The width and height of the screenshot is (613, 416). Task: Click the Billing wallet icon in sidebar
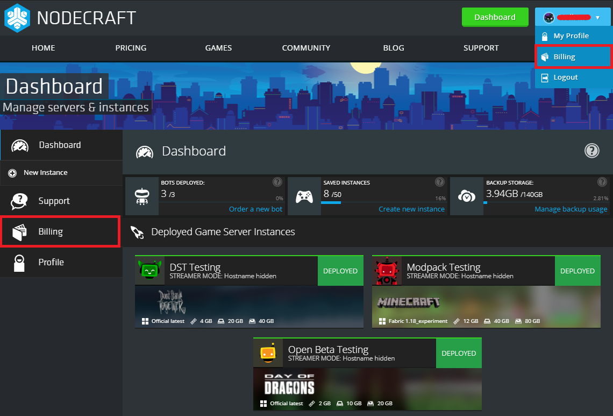click(x=19, y=232)
